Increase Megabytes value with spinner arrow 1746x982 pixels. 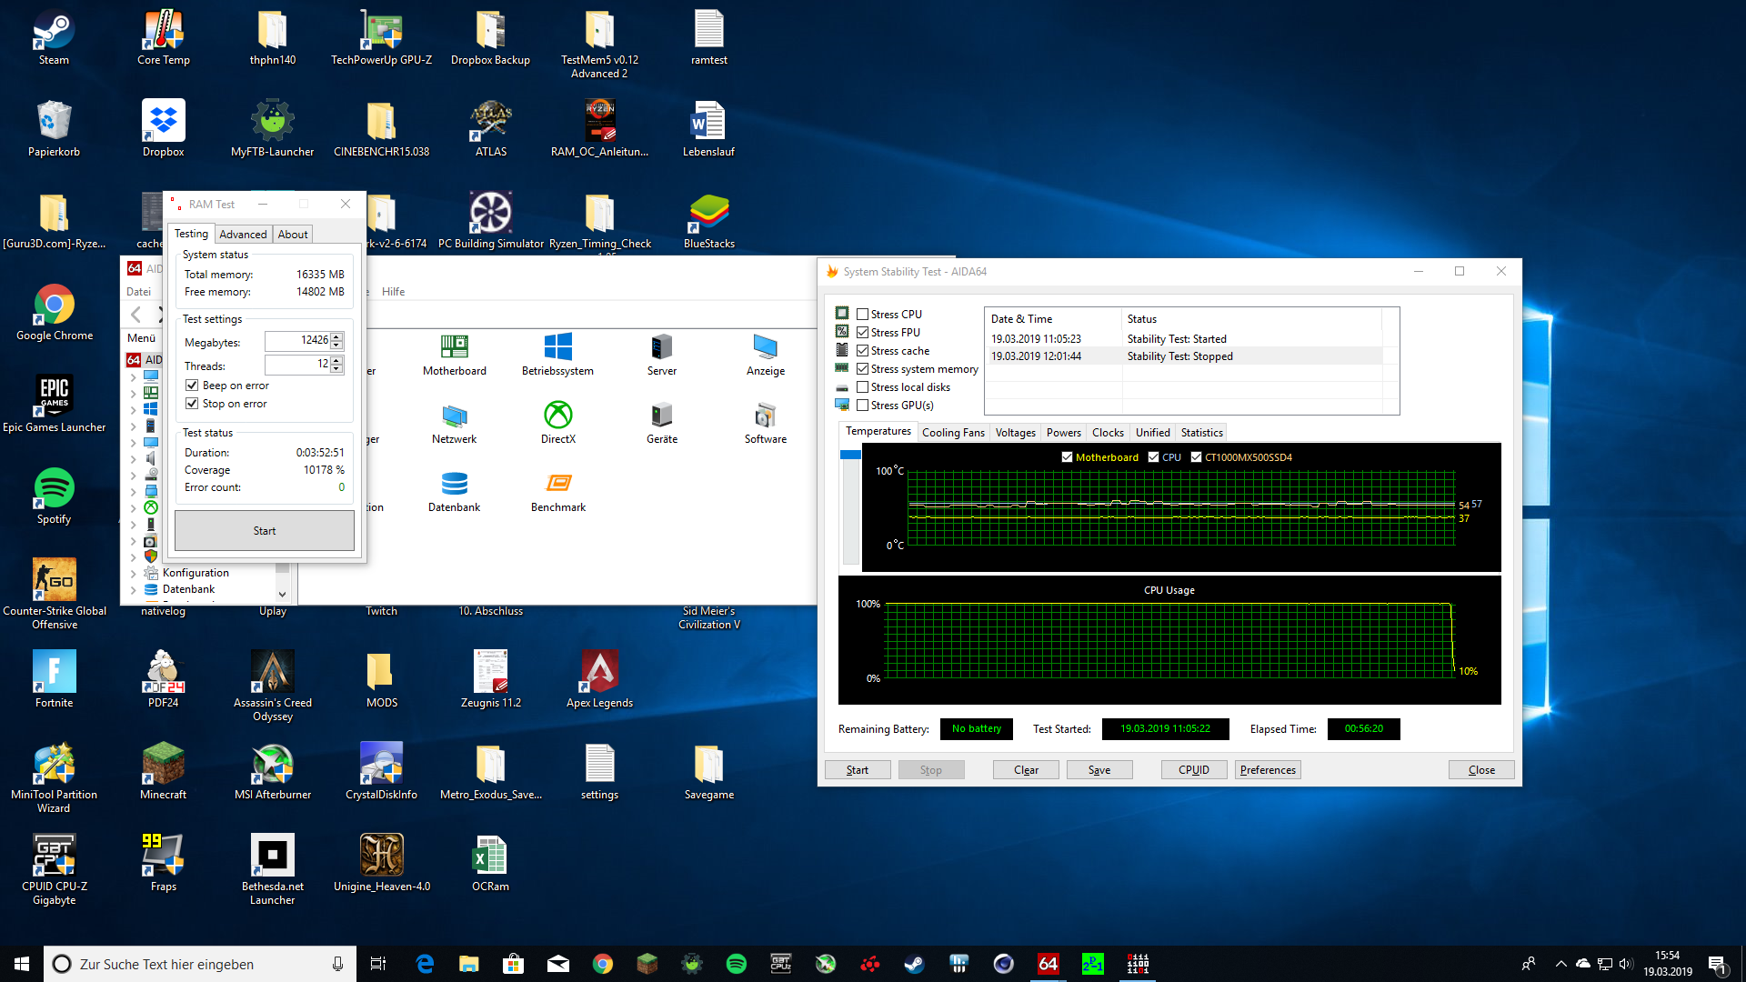336,336
